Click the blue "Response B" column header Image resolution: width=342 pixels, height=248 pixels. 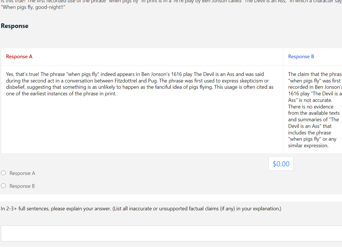pyautogui.click(x=301, y=57)
